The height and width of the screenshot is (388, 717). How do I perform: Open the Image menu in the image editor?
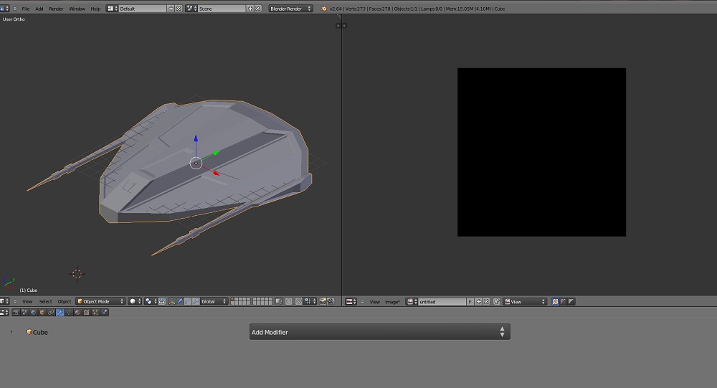(x=392, y=302)
